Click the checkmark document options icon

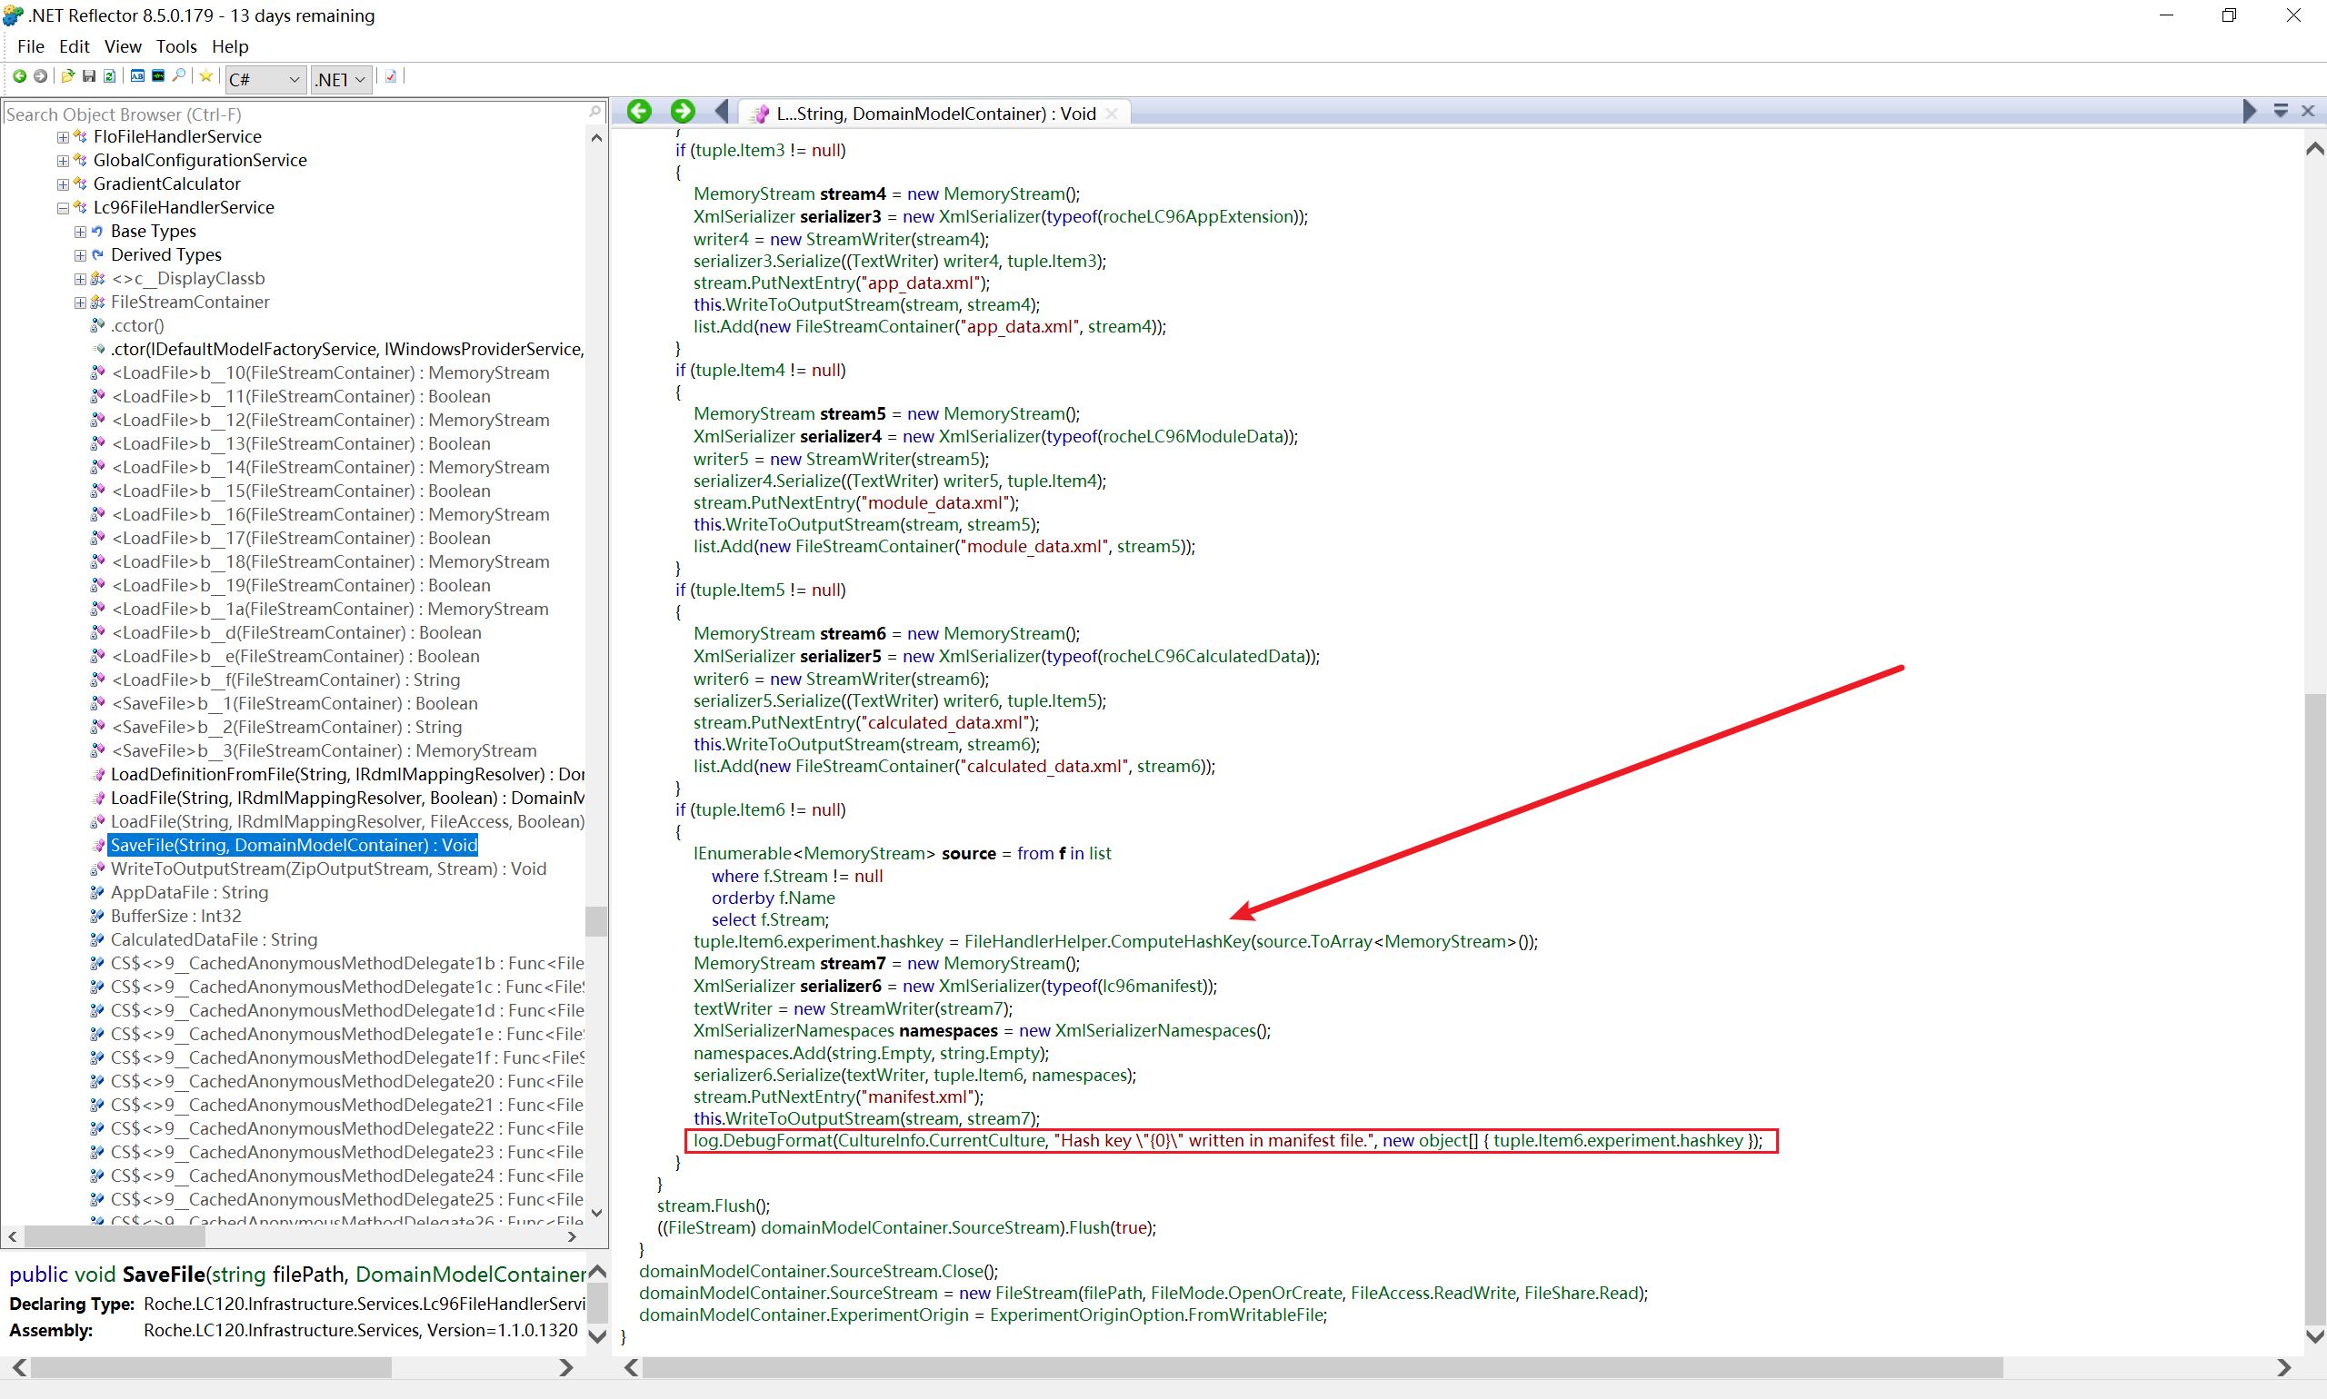click(391, 76)
